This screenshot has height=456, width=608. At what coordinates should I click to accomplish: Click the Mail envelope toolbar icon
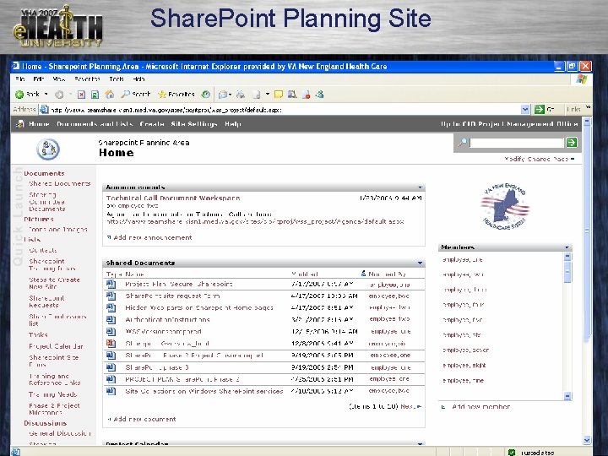[x=223, y=95]
